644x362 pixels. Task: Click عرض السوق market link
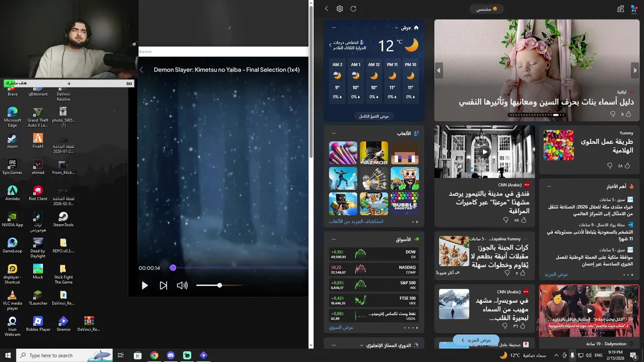click(x=341, y=327)
